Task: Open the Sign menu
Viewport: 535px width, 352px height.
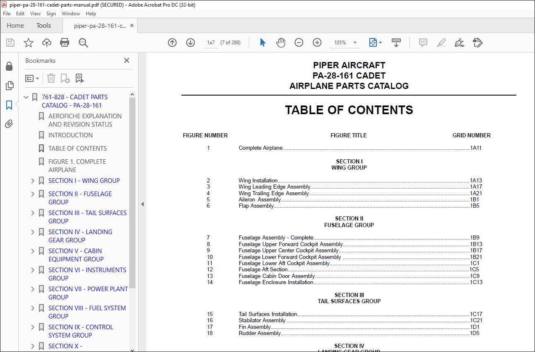Action: click(51, 14)
